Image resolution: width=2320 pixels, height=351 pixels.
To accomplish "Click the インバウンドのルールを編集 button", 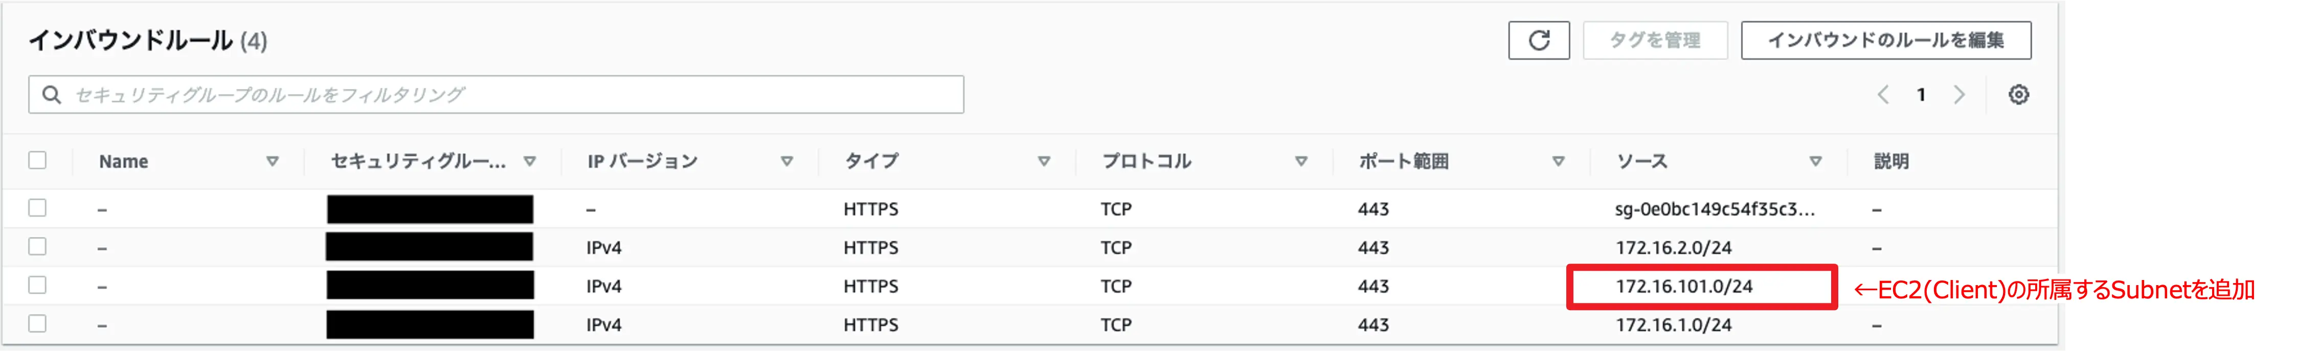I will pyautogui.click(x=1886, y=40).
